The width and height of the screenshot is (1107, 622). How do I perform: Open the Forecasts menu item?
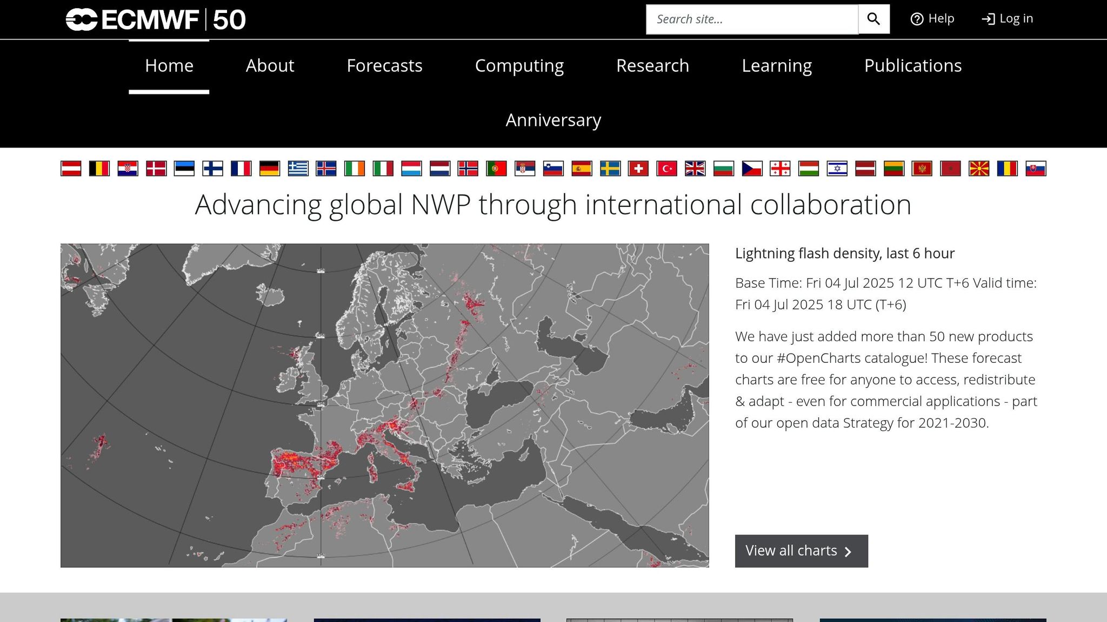(384, 66)
